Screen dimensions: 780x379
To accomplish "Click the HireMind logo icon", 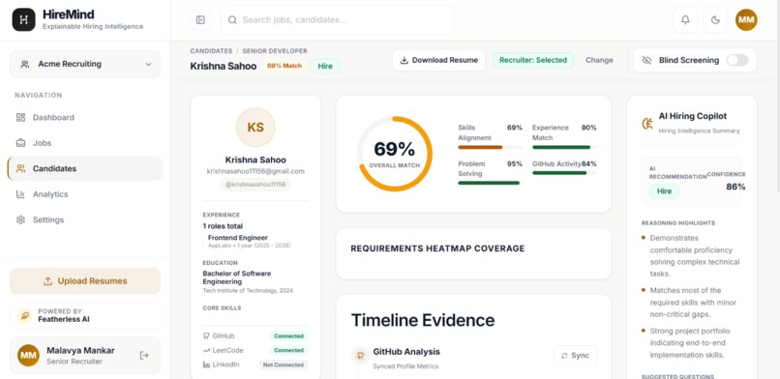I will click(23, 19).
